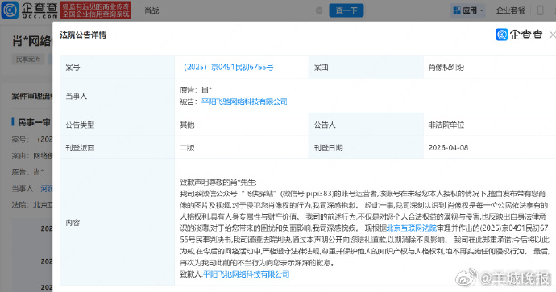
Task: Clear the search box with the X icon
Action: click(319, 10)
